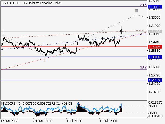Click the 1.31970 price axis value
Viewport: 165px width, 124px height.
click(154, 26)
